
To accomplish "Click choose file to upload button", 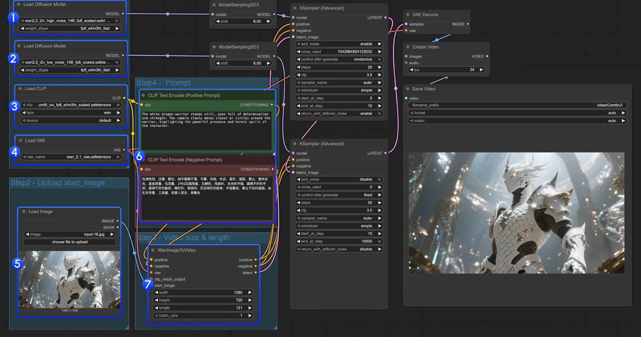I will [70, 242].
